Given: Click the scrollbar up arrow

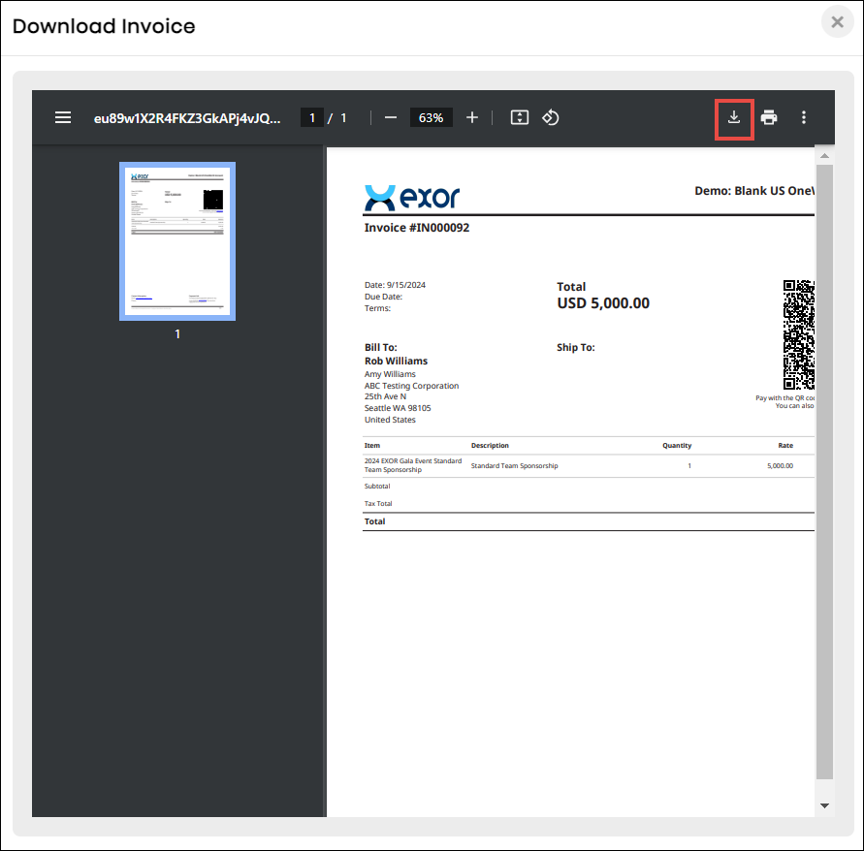Looking at the screenshot, I should (x=824, y=155).
